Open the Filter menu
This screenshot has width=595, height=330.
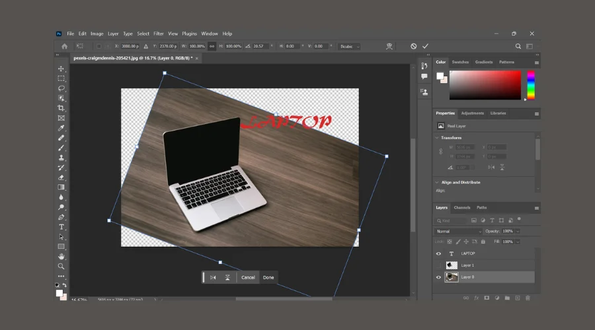point(158,34)
